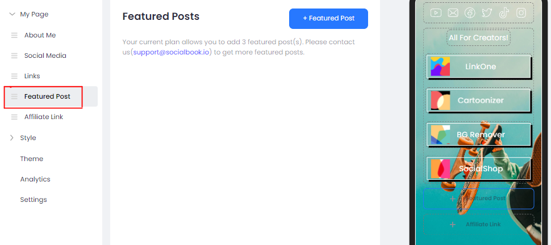The width and height of the screenshot is (551, 245).
Task: Collapse the My Page section
Action: pos(12,14)
